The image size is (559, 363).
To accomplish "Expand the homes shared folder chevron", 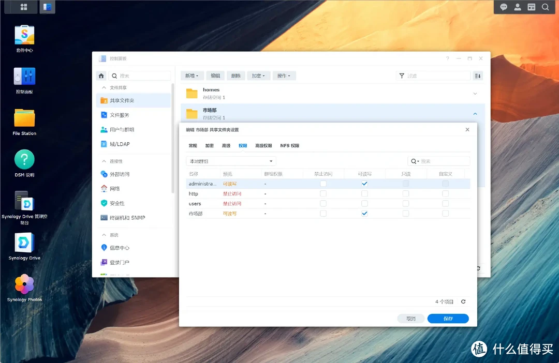I will click(475, 94).
